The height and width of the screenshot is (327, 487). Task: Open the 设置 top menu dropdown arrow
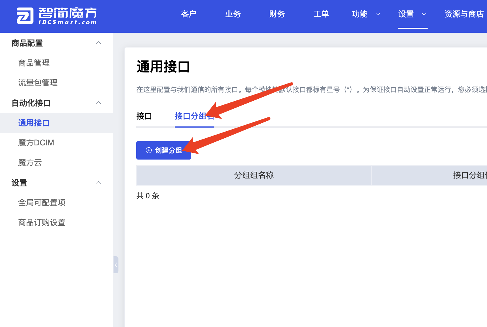[x=424, y=14]
